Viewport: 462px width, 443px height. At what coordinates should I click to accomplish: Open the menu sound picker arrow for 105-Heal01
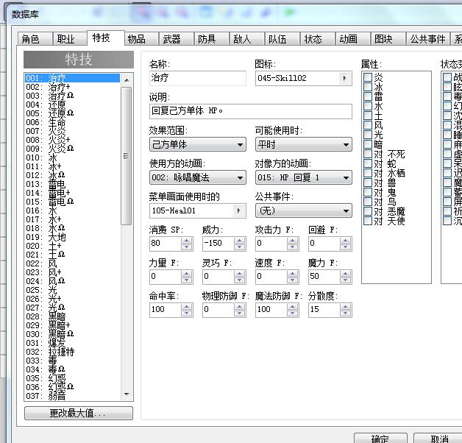(238, 210)
